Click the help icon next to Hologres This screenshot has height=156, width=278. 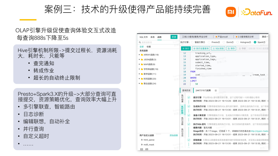(250, 42)
